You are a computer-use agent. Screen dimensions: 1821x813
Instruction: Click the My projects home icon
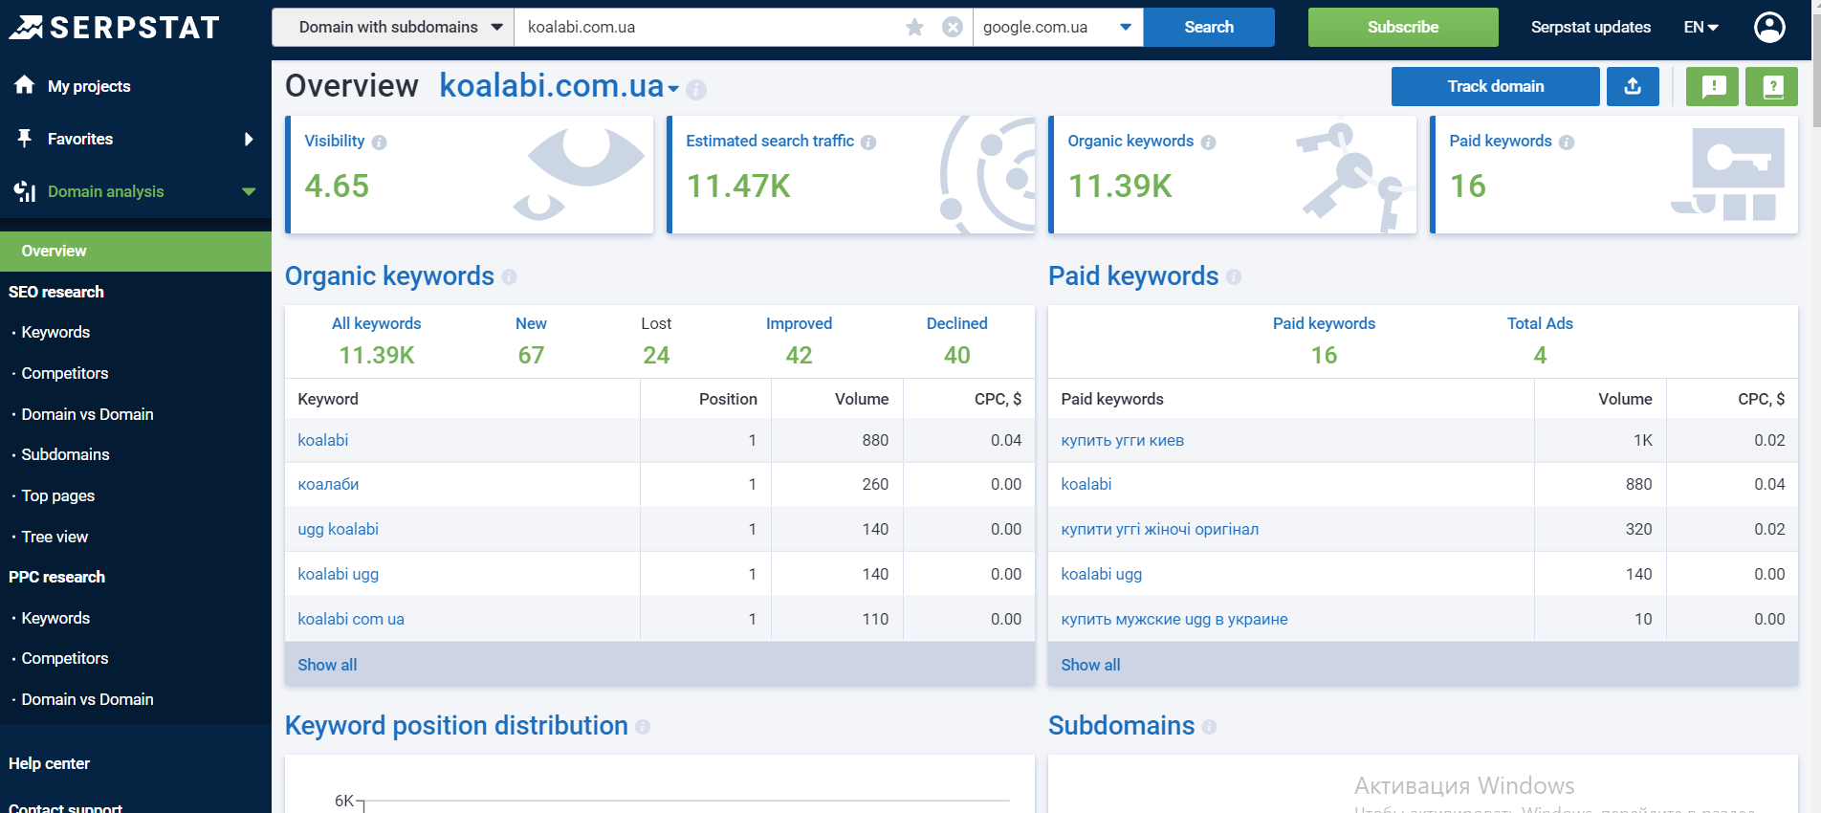pos(25,85)
